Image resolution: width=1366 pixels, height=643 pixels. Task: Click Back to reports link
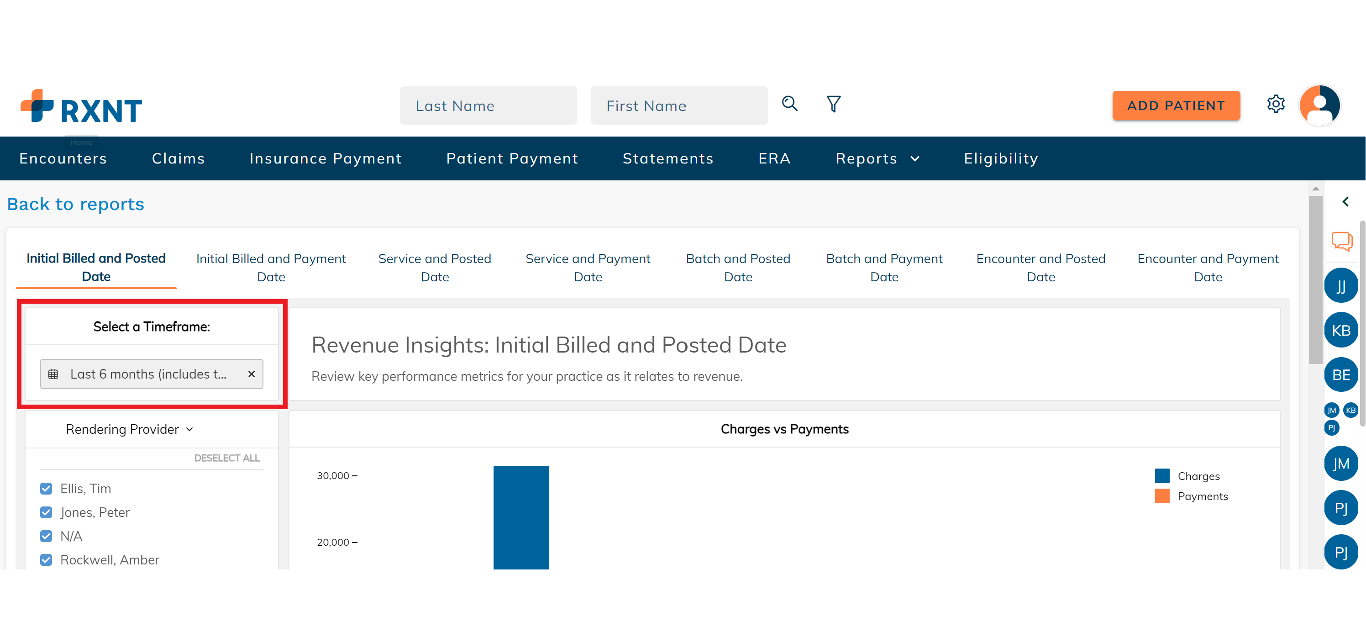tap(76, 204)
